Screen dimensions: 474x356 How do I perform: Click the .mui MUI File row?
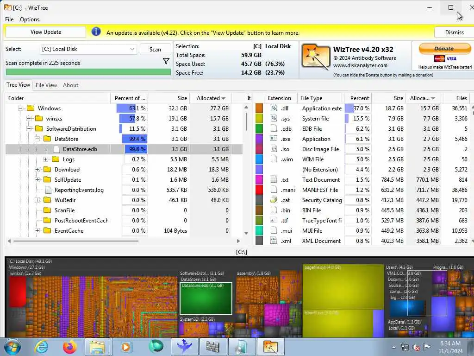363,231
